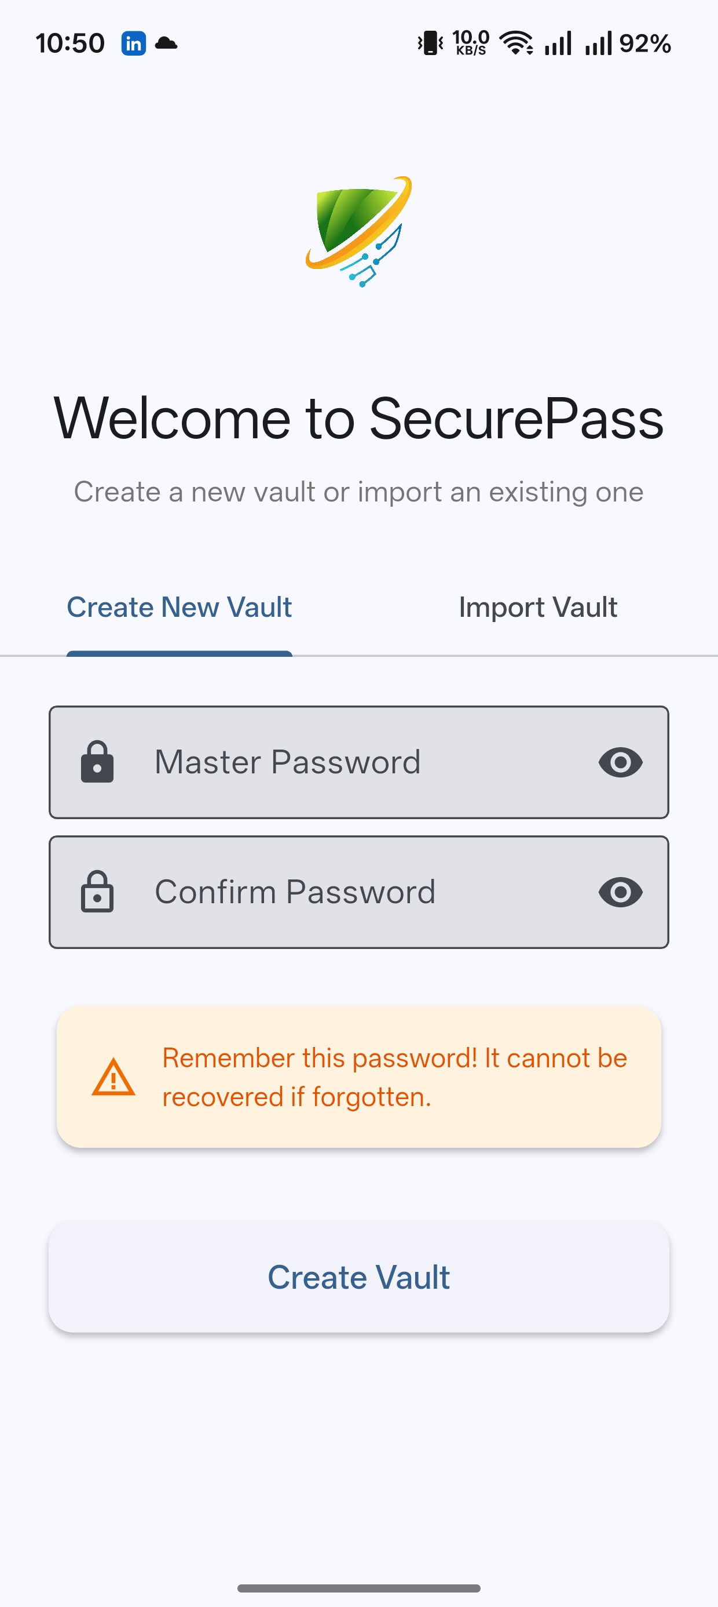
Task: Tap the Wi-Fi signal icon
Action: pos(516,43)
